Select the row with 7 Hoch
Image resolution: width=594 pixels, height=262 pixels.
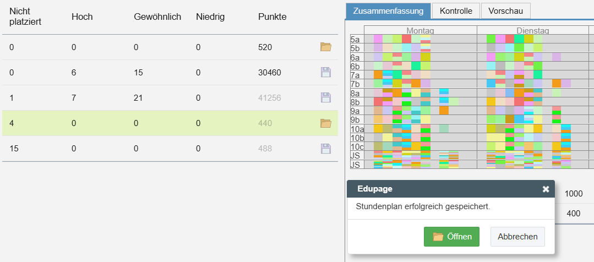point(170,97)
